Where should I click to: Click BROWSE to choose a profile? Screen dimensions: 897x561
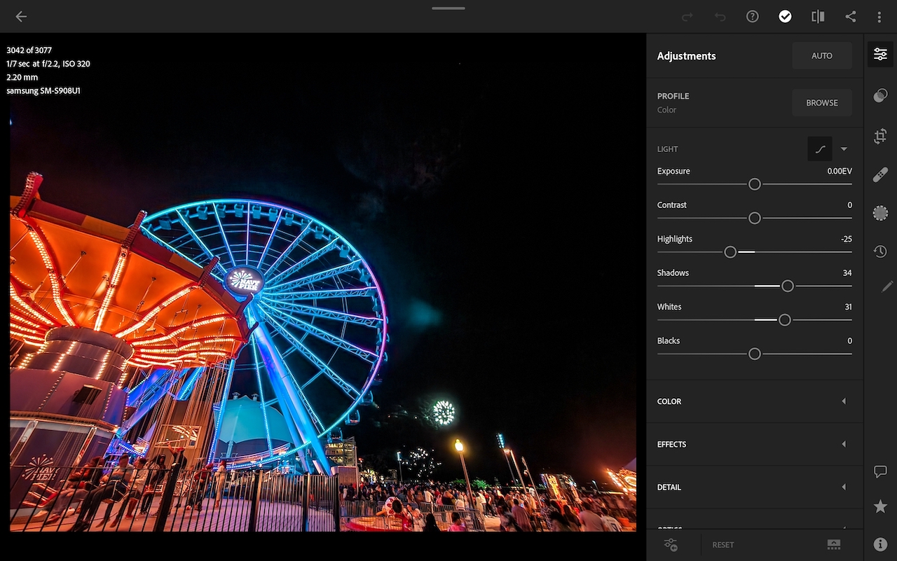821,102
